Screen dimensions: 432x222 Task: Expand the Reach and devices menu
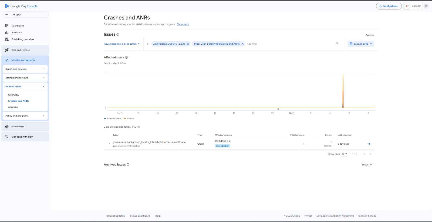[25, 69]
